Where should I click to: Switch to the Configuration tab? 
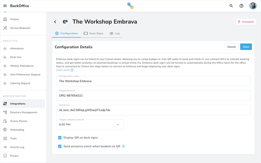coord(66,33)
